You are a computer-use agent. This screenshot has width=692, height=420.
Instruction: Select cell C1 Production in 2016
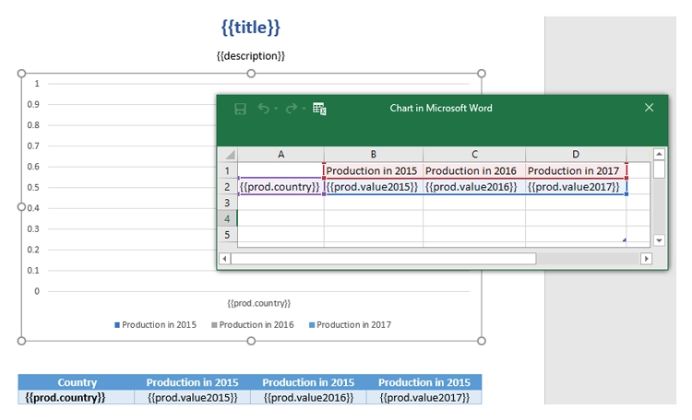pyautogui.click(x=474, y=170)
